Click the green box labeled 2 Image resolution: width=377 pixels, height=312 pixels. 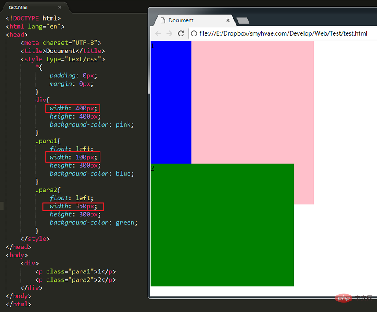point(222,225)
